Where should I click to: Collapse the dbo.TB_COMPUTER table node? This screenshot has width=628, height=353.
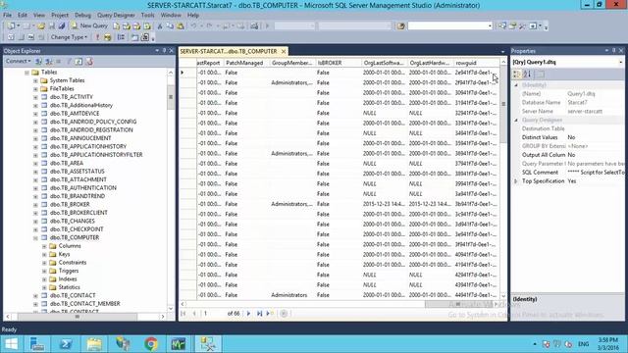[x=35, y=237]
